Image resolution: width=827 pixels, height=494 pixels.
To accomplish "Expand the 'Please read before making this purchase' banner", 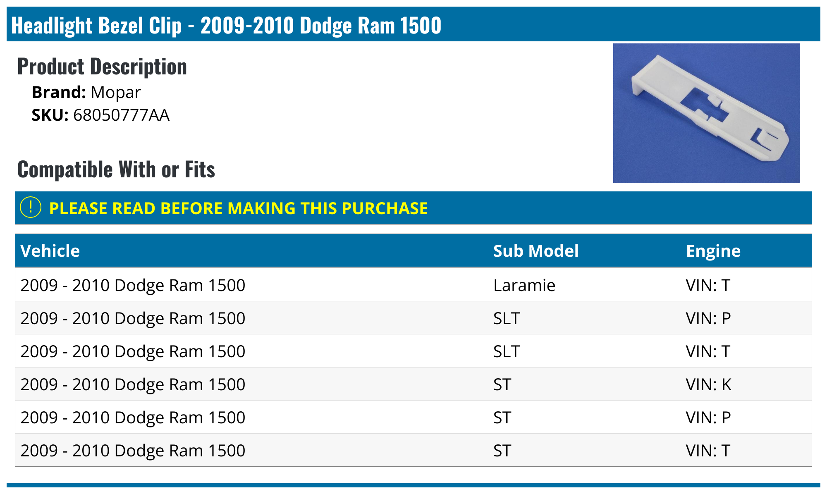I will point(238,208).
